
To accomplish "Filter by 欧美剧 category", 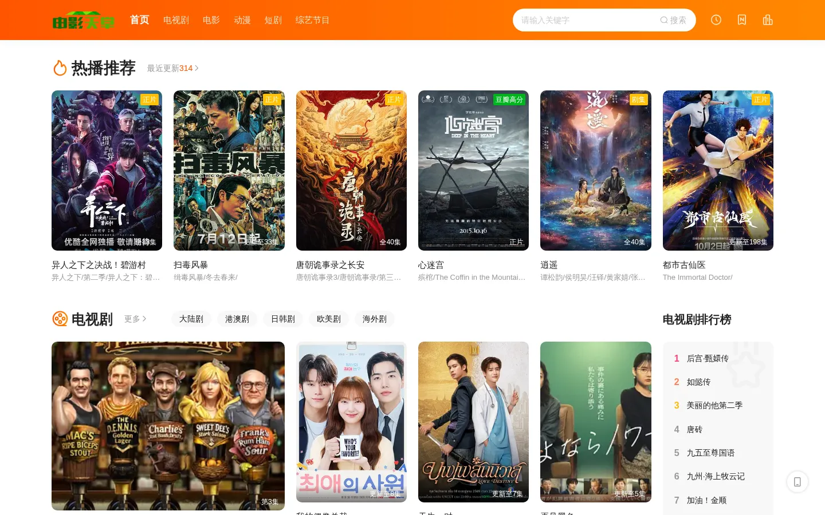I will coord(329,319).
